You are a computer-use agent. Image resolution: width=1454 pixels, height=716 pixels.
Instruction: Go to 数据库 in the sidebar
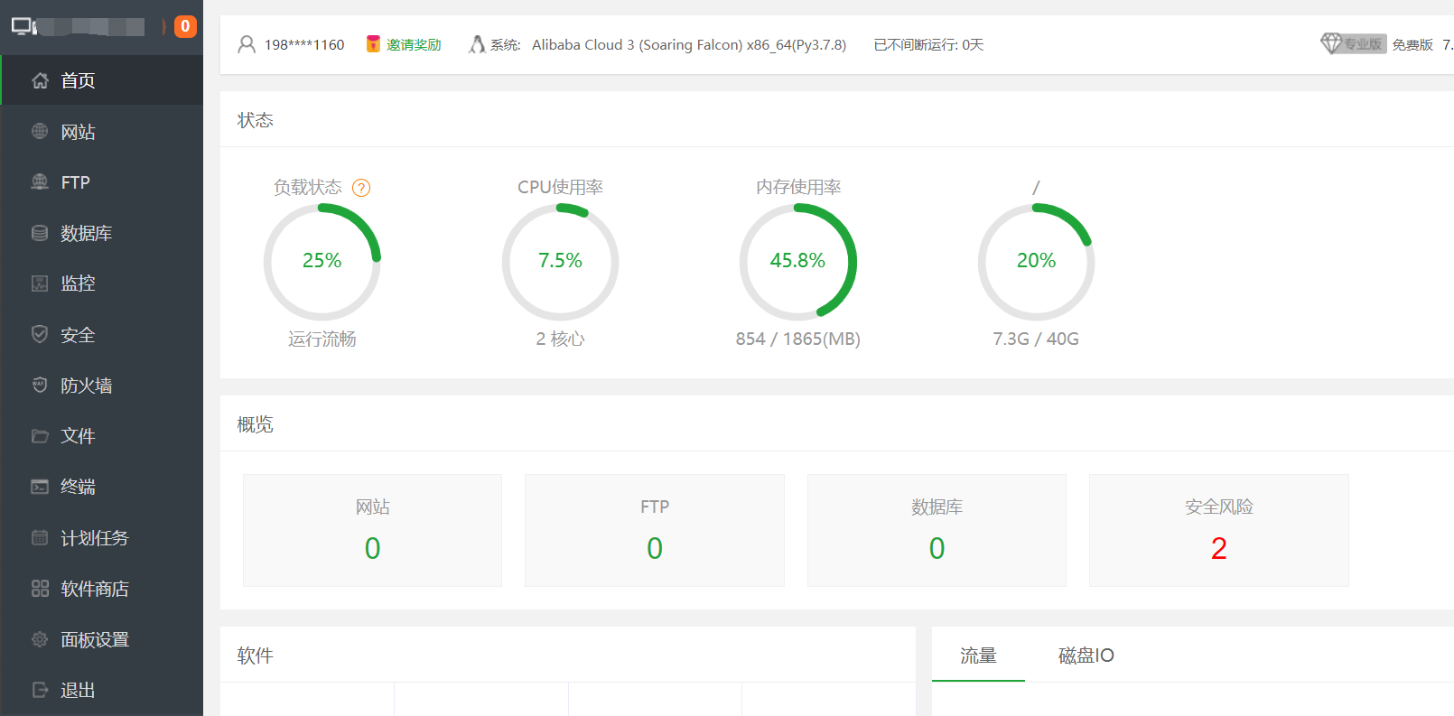[x=101, y=233]
